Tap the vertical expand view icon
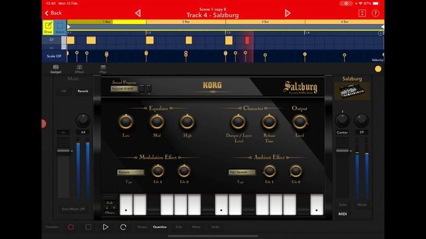This screenshot has height=239, width=426. point(362,13)
